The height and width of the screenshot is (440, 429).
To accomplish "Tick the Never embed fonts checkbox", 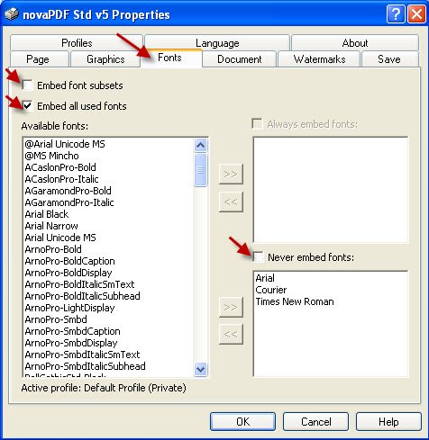I will click(x=258, y=257).
